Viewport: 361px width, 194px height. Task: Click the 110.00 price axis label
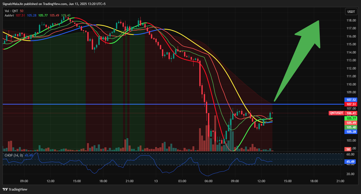[x=351, y=84]
